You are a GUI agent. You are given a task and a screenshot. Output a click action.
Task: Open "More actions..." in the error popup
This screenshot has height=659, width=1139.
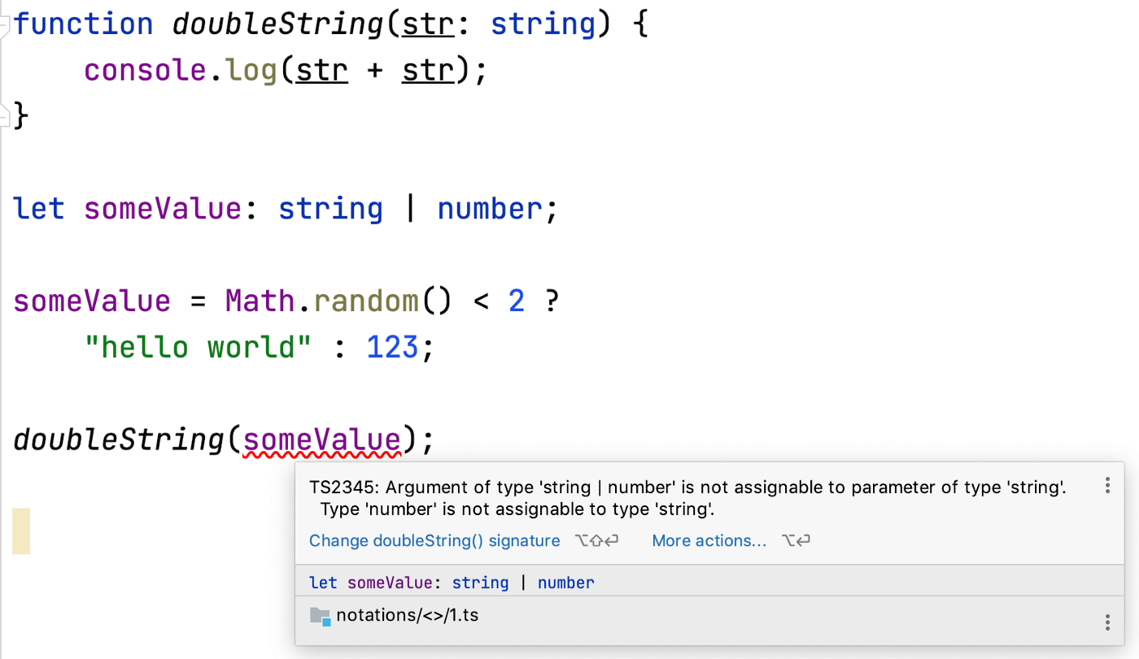tap(709, 540)
